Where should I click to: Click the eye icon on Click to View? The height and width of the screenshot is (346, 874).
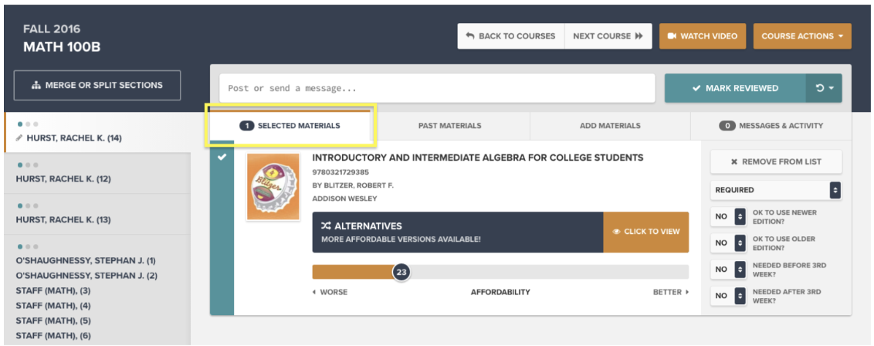pos(616,232)
